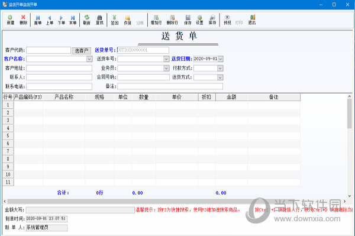The width and height of the screenshot is (355, 236).
Task: Click the 数量 column header
Action: (x=144, y=97)
